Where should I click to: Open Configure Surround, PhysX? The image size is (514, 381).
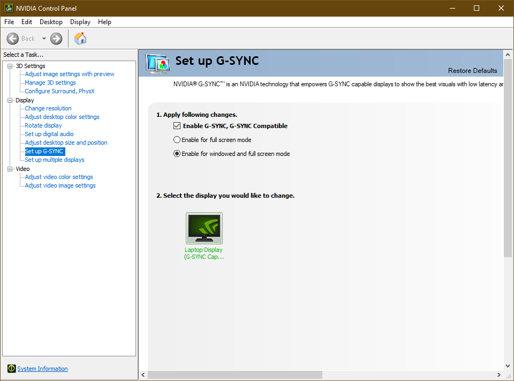[x=59, y=91]
